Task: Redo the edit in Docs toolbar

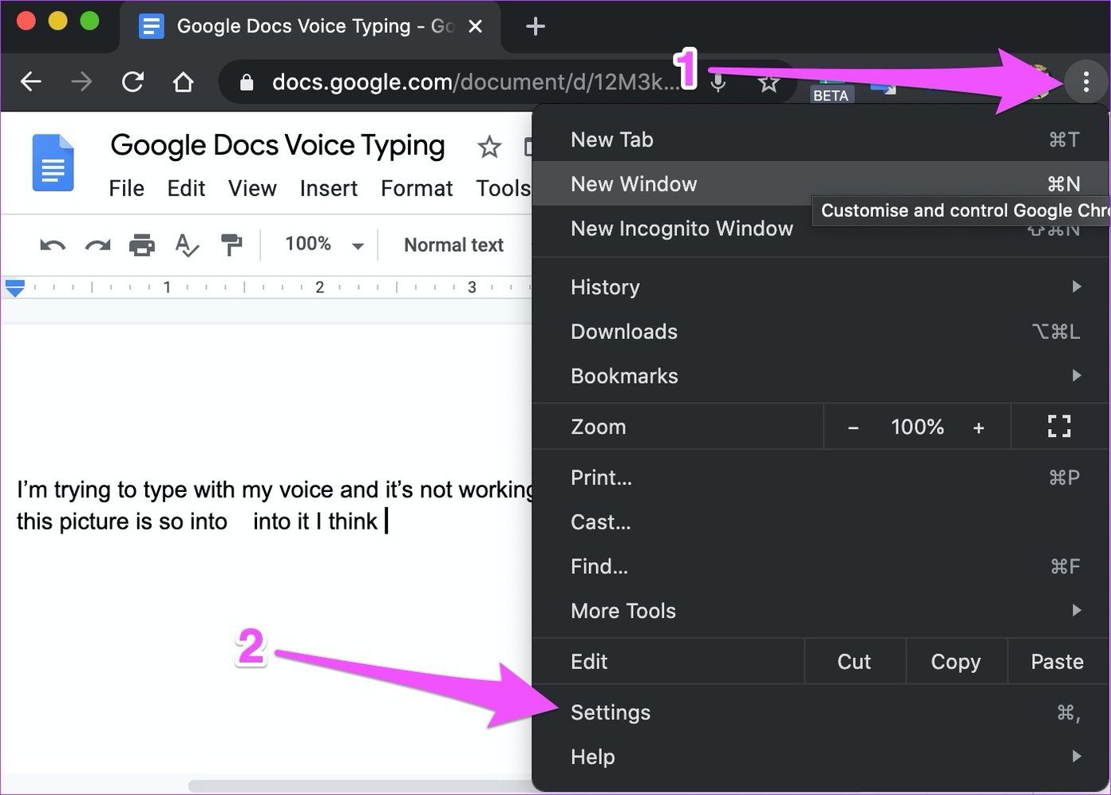Action: pyautogui.click(x=97, y=245)
